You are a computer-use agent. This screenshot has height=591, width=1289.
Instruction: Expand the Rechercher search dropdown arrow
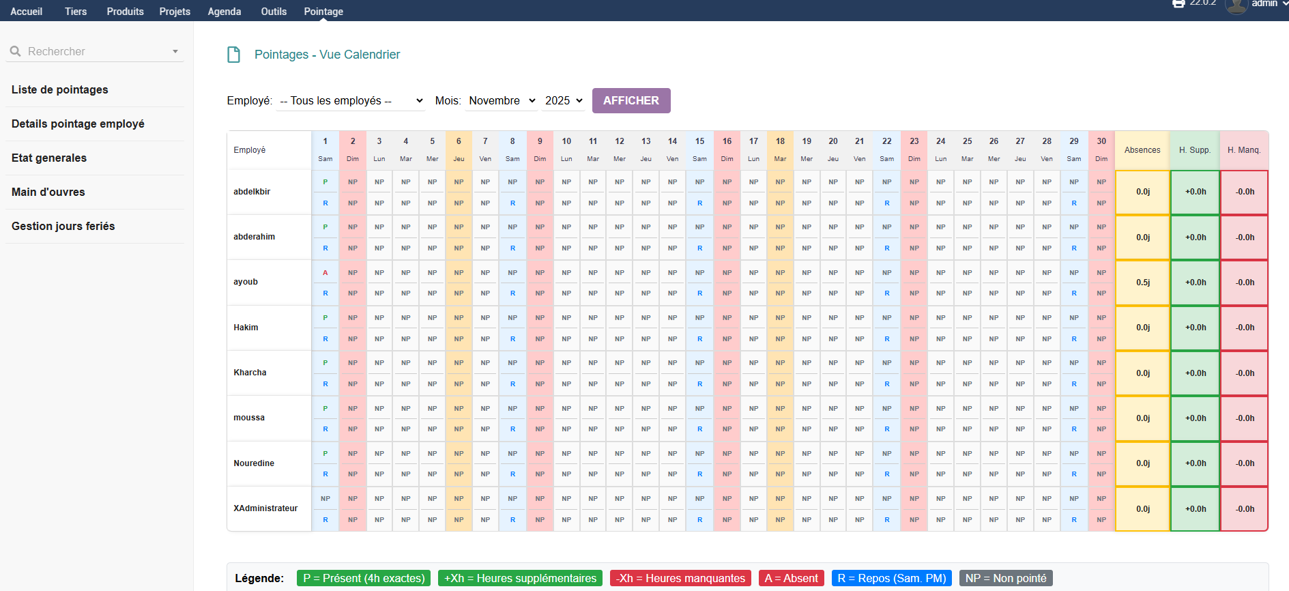pyautogui.click(x=175, y=51)
